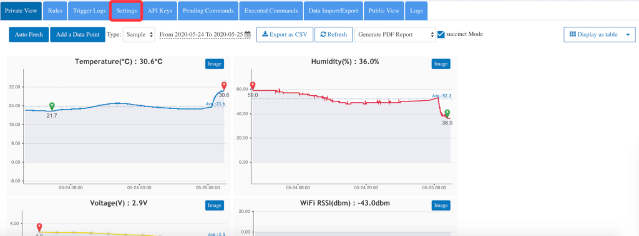Click the calendar icon beside date range
Viewport: 639px width, 236px height.
(247, 35)
